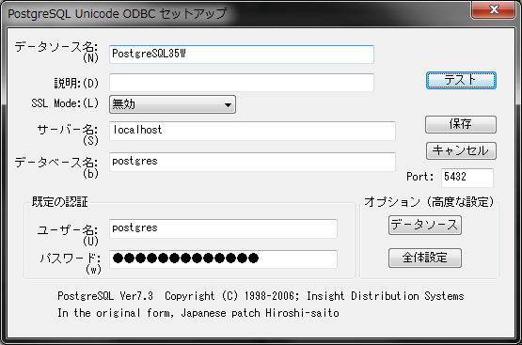522x345 pixels.
Task: Click the キャンセル (Cancel) button
Action: click(461, 150)
